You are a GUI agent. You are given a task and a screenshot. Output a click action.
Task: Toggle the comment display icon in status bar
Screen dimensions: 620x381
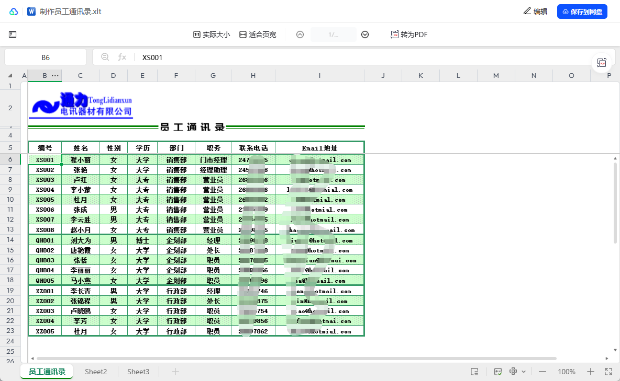point(498,372)
